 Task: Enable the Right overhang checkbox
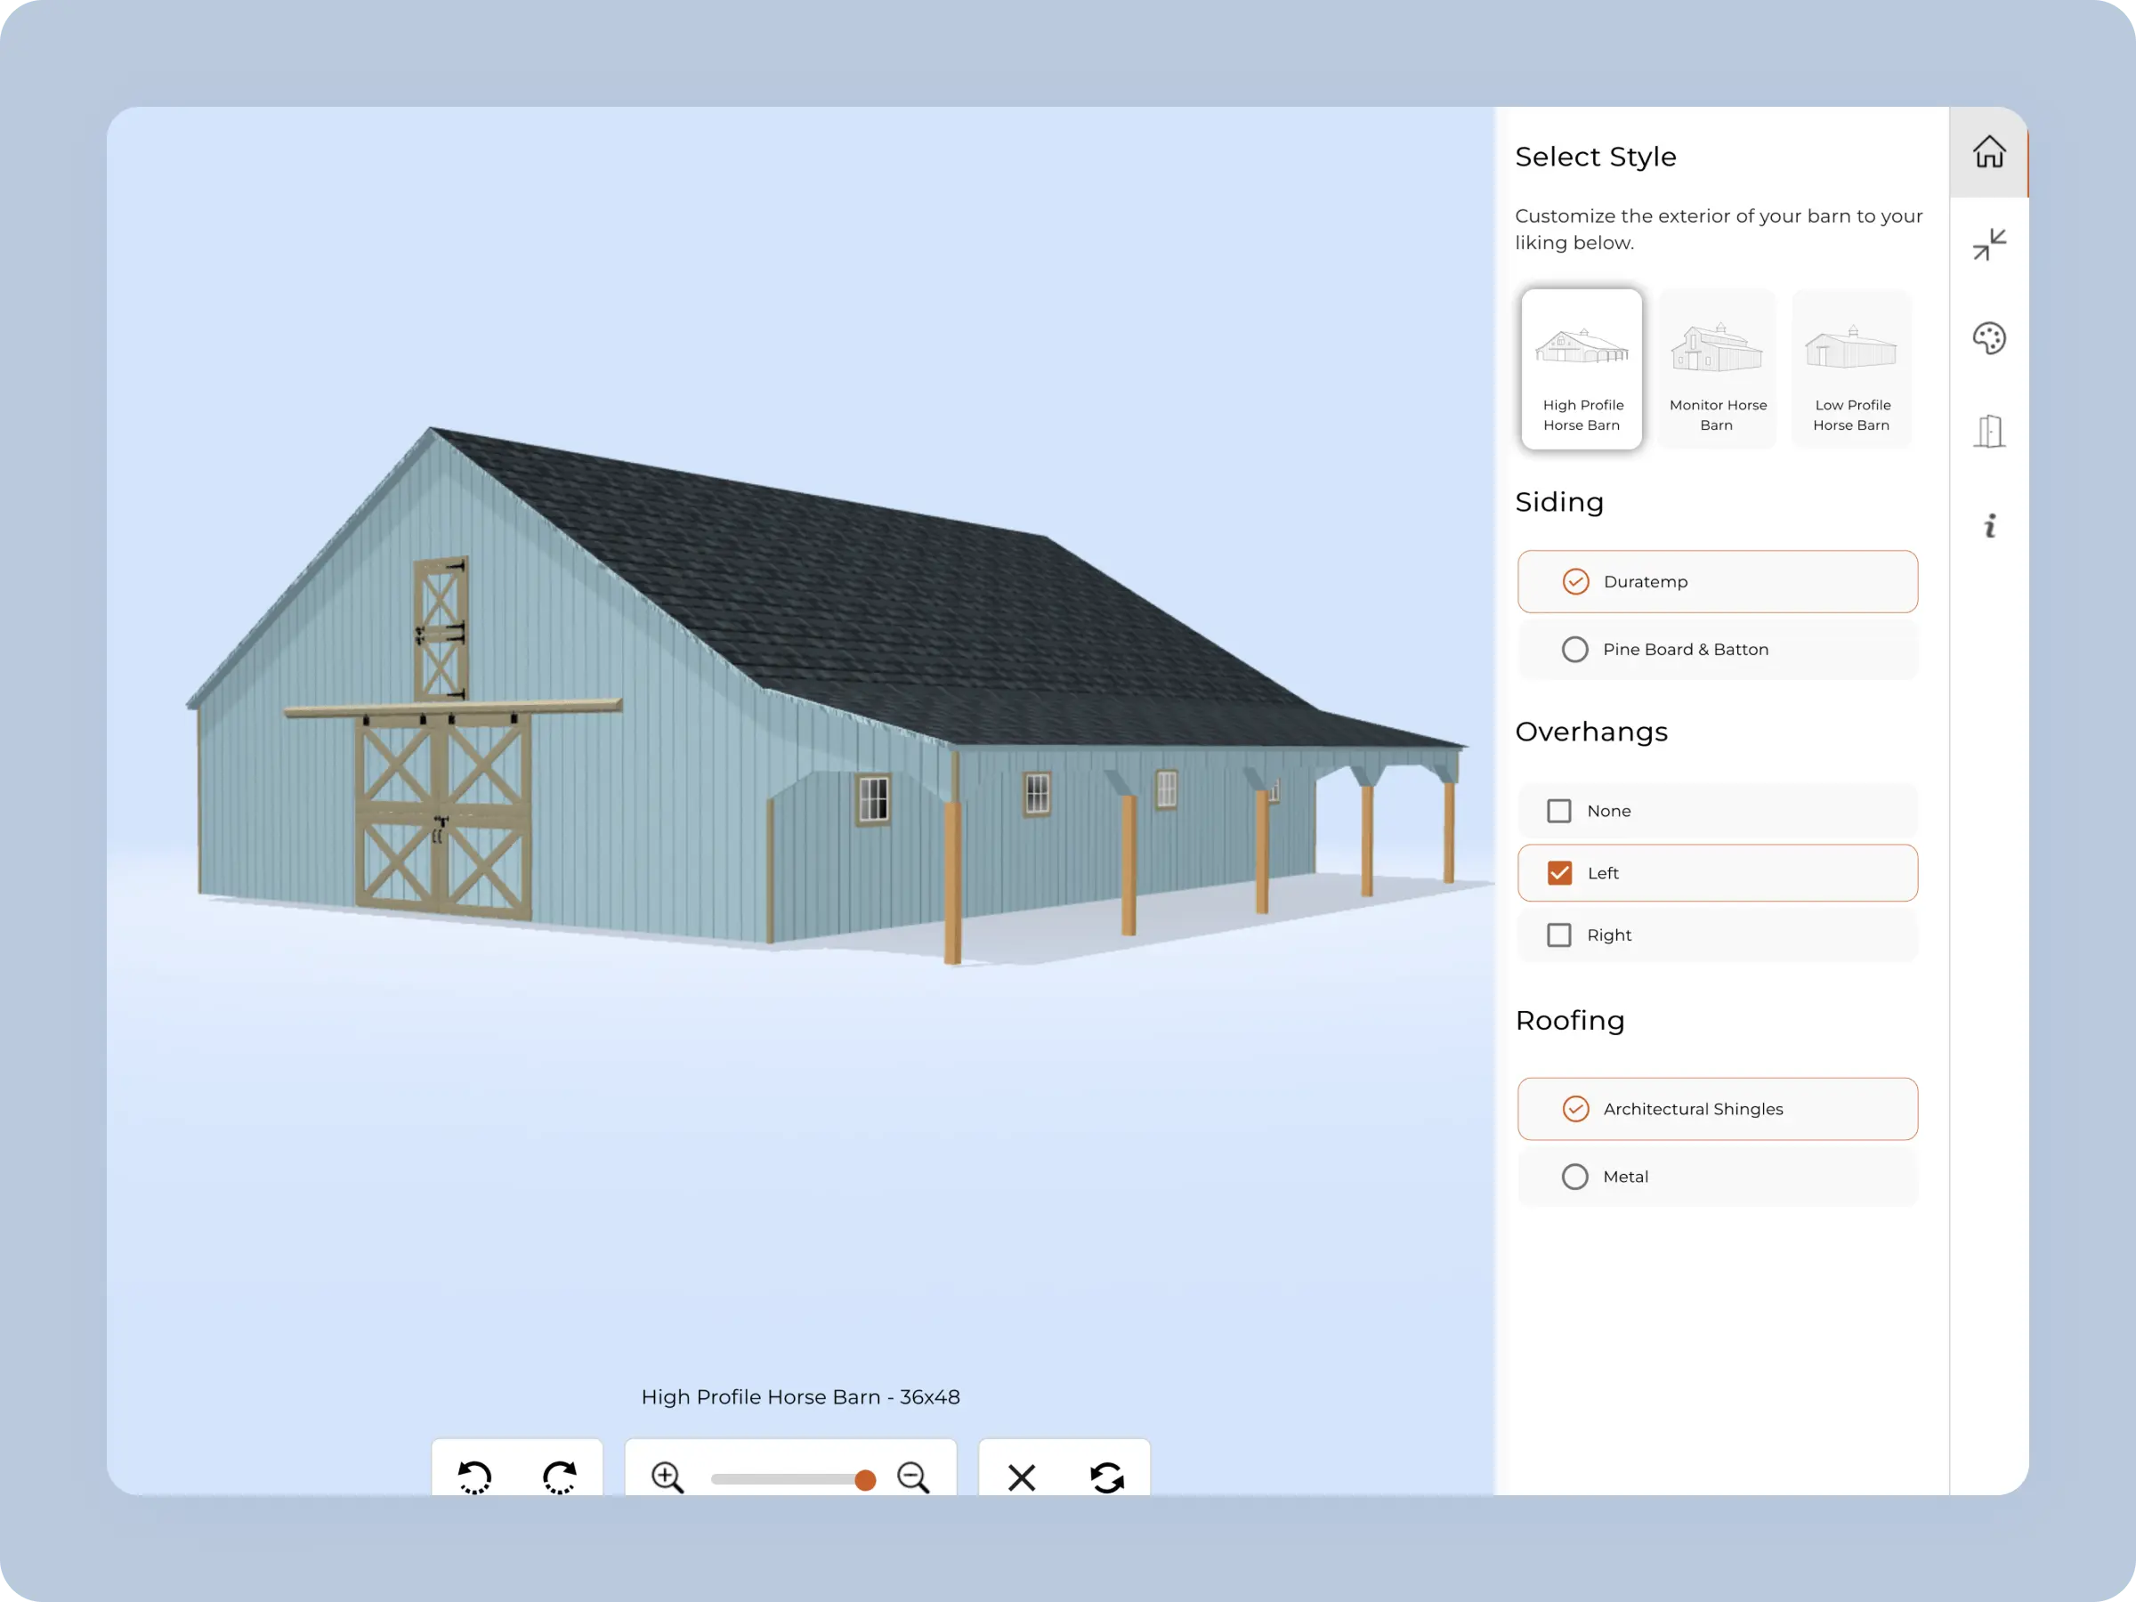click(1558, 934)
